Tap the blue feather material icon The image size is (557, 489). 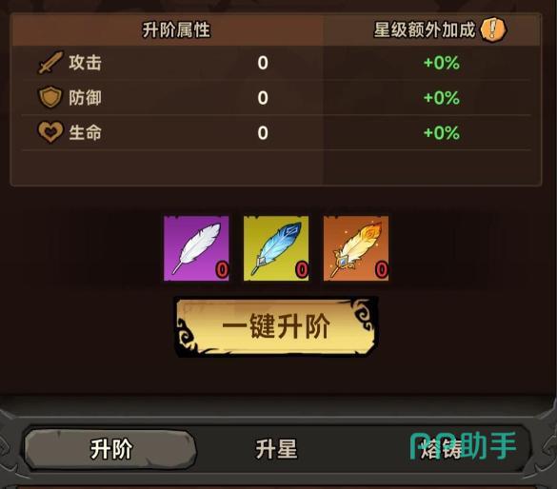[276, 248]
